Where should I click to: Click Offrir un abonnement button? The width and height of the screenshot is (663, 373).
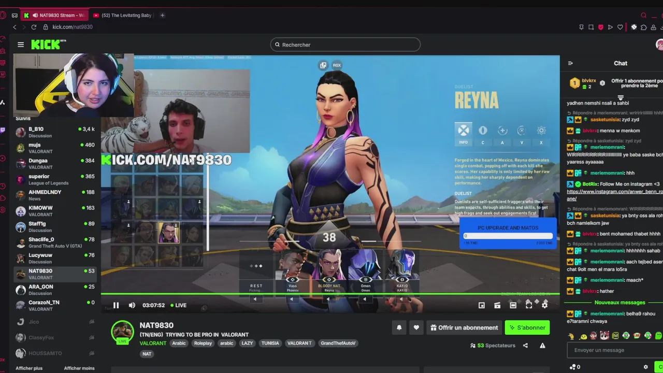click(x=464, y=327)
